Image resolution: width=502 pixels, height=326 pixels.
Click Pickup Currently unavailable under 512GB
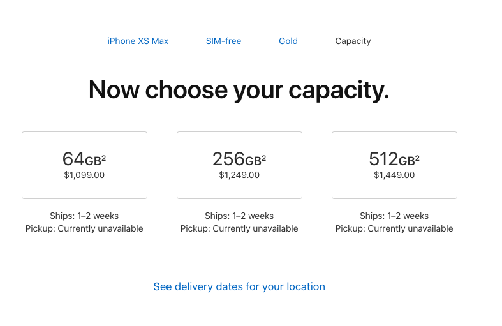[394, 228]
